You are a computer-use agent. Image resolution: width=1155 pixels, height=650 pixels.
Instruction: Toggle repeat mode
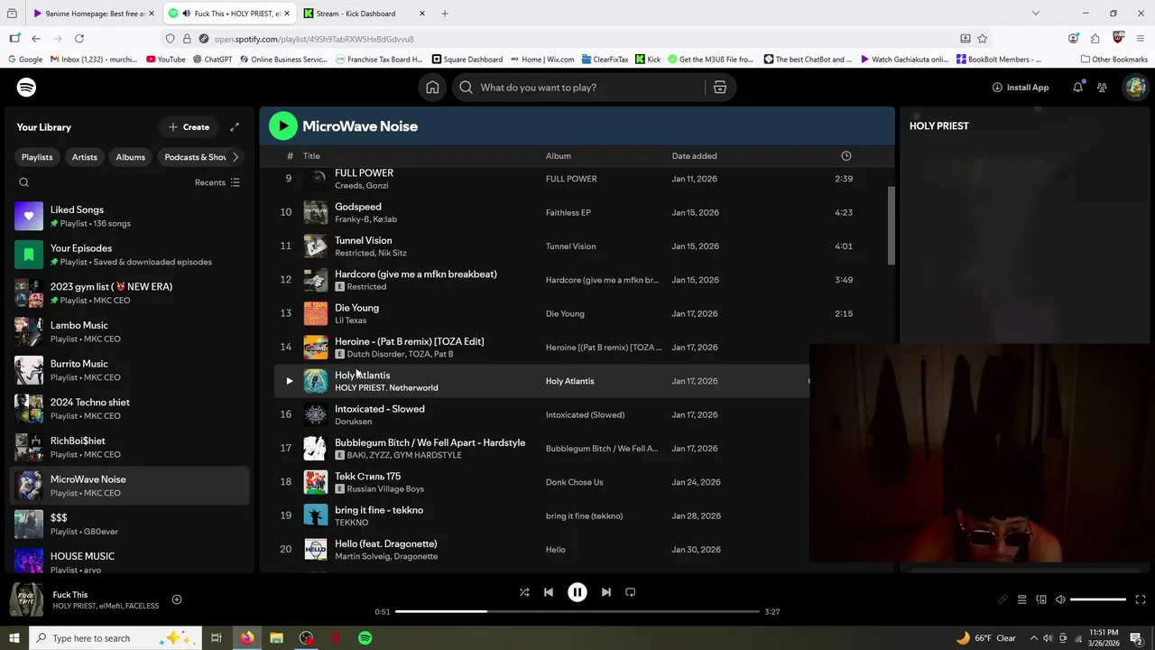[631, 592]
